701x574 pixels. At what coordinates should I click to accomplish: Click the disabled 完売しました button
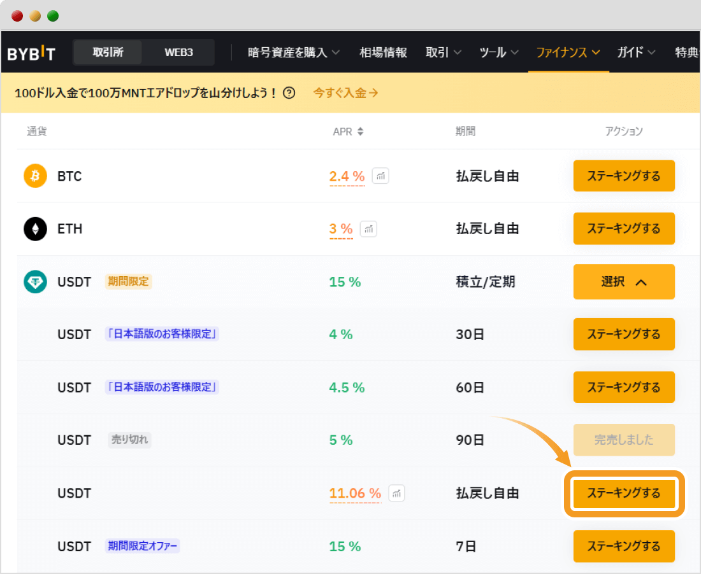tap(624, 440)
